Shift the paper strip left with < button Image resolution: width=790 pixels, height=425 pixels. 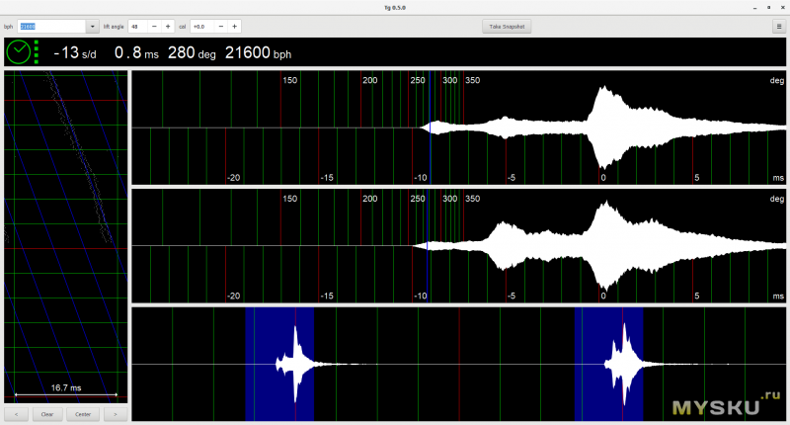(17, 414)
